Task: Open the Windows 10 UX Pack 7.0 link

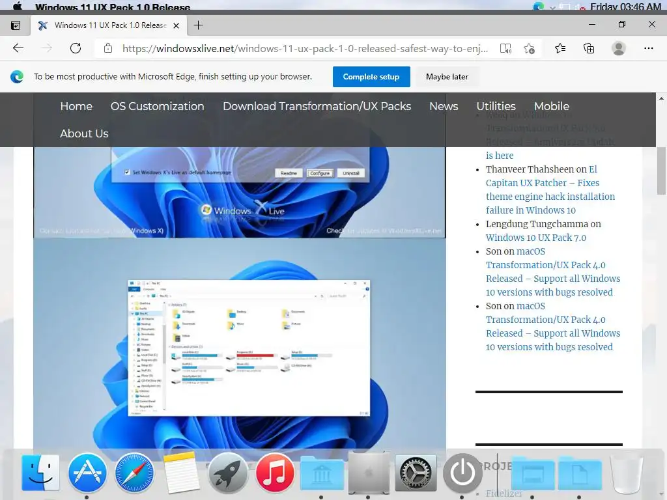Action: pos(536,238)
